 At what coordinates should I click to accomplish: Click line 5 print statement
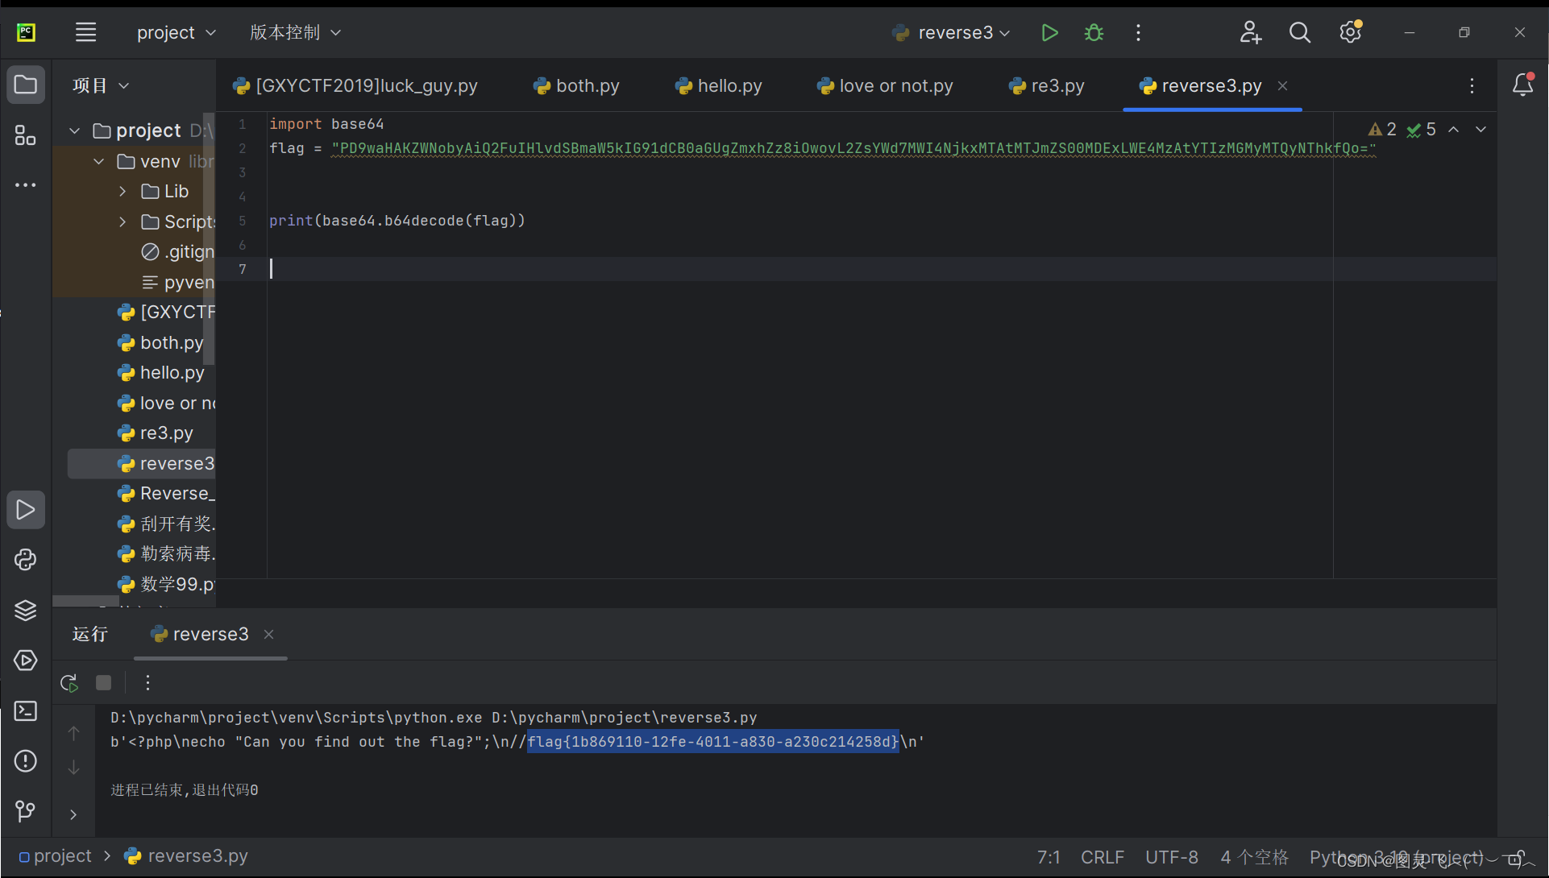click(397, 221)
